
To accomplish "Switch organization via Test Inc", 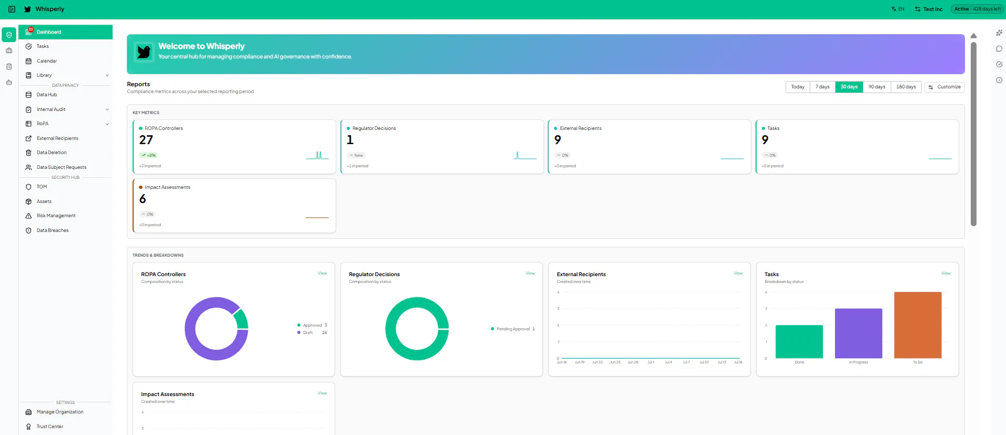I will [x=929, y=9].
